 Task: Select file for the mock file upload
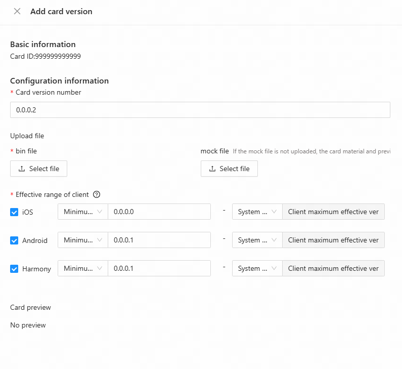click(x=229, y=169)
